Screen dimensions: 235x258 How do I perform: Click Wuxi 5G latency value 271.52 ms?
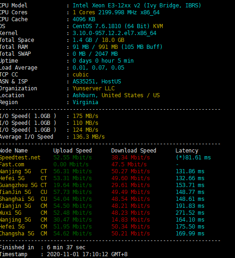pyautogui.click(x=190, y=213)
